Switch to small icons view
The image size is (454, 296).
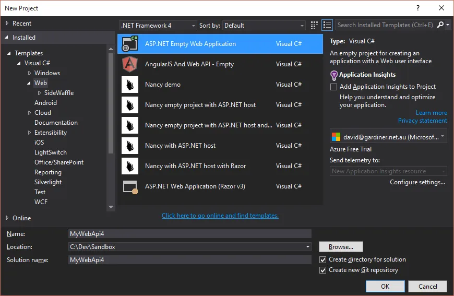(x=314, y=25)
